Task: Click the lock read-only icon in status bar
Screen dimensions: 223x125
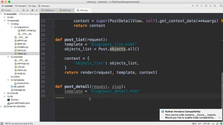Action: [x=213, y=124]
